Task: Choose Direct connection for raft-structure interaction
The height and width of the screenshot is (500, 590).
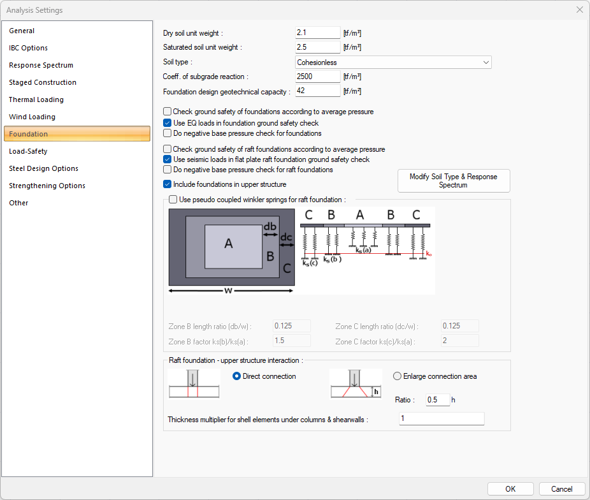Action: click(236, 376)
